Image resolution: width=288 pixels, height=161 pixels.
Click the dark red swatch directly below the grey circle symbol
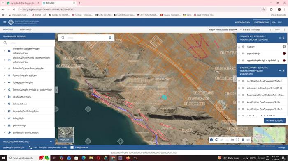point(284,54)
